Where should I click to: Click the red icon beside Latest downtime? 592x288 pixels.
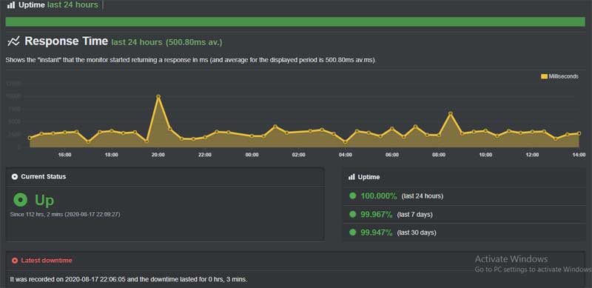[15, 261]
